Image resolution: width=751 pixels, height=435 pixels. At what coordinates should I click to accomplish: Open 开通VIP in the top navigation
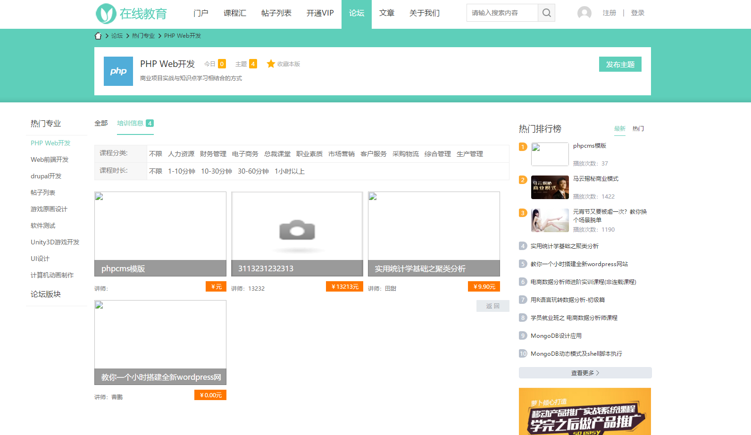pyautogui.click(x=320, y=13)
